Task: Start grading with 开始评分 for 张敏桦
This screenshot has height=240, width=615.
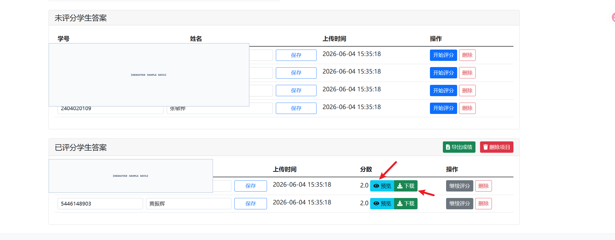Action: tap(443, 108)
